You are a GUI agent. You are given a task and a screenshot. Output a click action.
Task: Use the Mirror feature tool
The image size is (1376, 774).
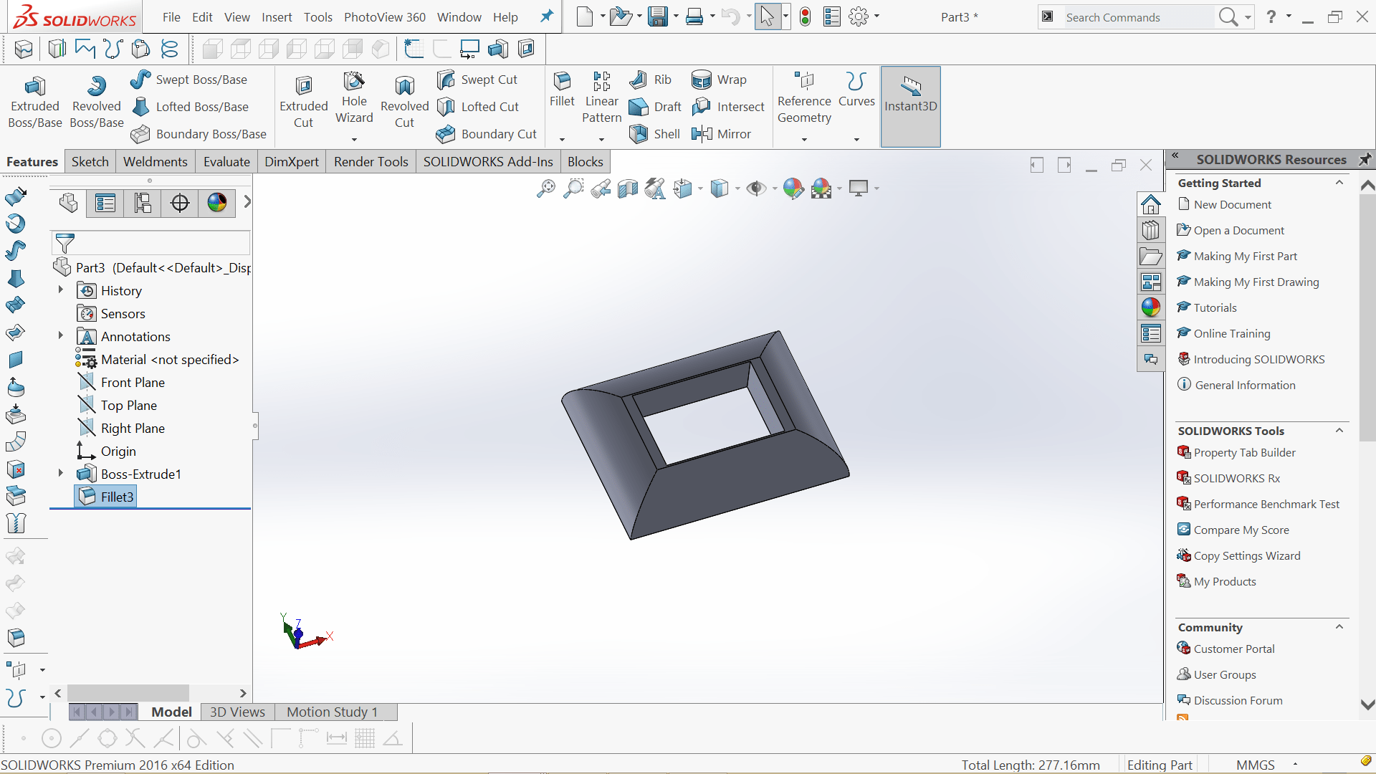[x=721, y=134]
